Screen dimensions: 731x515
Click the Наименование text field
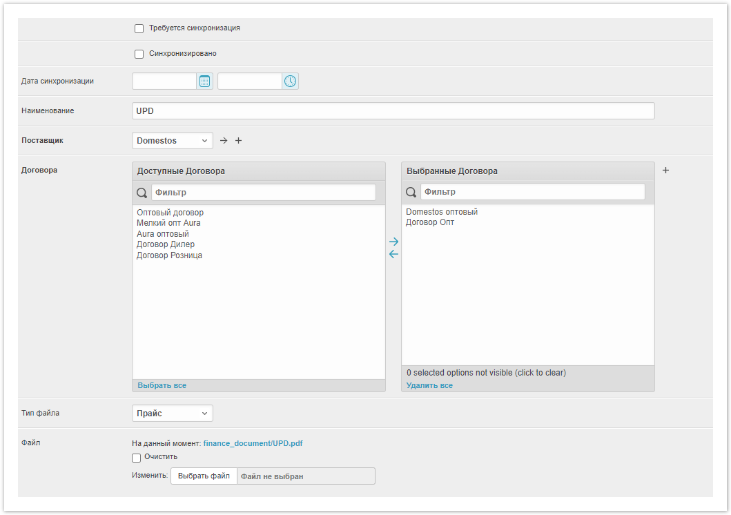click(393, 111)
